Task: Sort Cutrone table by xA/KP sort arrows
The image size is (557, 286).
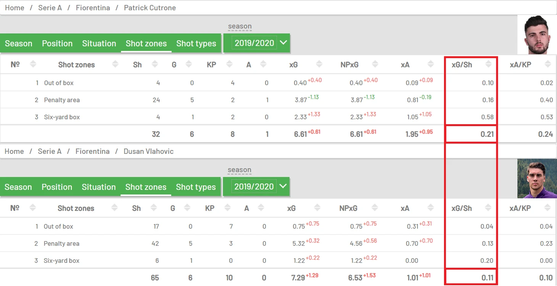Action: click(x=548, y=64)
